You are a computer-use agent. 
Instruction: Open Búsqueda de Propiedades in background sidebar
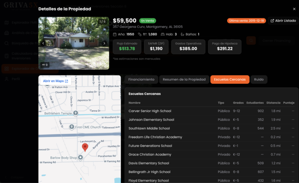21,43
